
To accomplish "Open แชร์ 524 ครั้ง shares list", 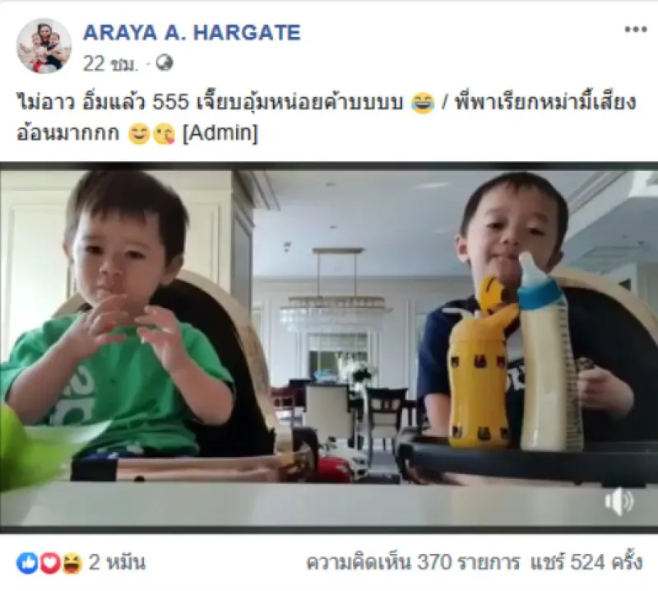I will [x=586, y=562].
